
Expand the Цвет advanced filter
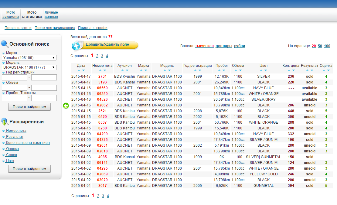point(10,161)
